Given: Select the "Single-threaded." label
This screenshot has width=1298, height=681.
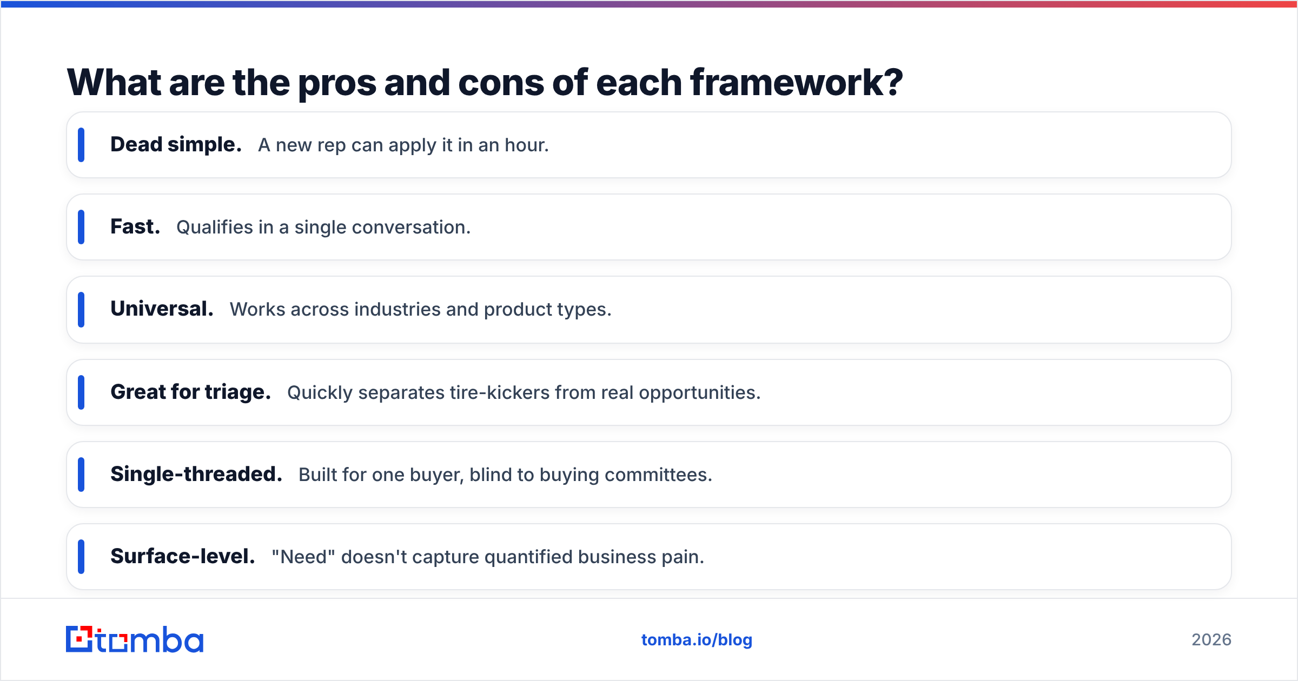Looking at the screenshot, I should tap(196, 475).
